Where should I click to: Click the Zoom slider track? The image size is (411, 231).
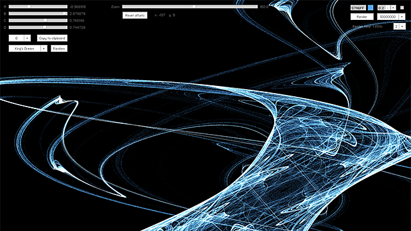(190, 7)
